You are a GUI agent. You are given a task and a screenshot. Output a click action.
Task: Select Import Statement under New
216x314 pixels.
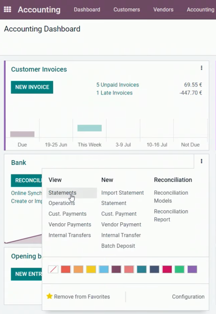pos(122,193)
